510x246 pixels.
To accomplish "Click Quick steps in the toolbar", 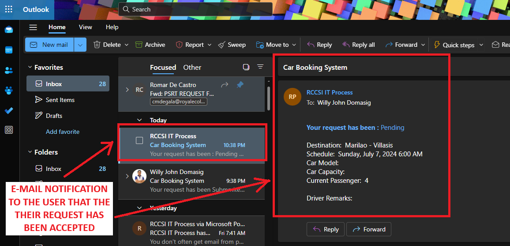I will coord(454,45).
